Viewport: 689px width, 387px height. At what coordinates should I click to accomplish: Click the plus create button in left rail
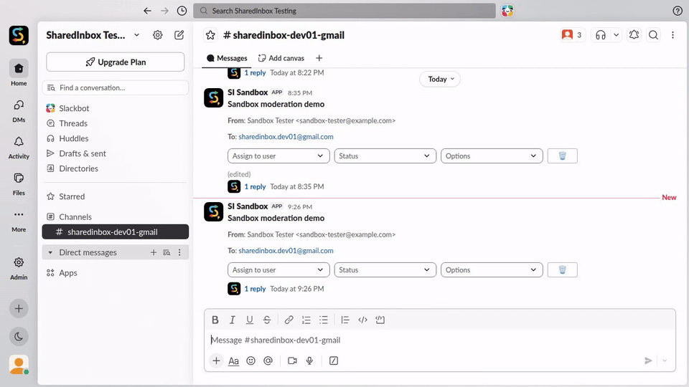pos(19,308)
